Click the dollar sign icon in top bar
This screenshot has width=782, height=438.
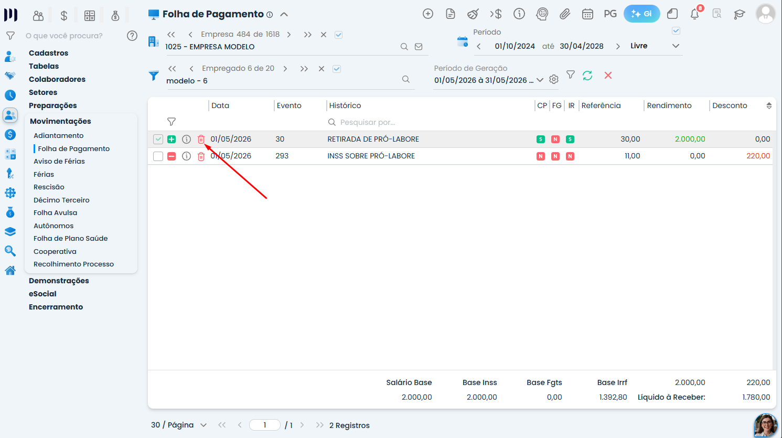point(64,16)
